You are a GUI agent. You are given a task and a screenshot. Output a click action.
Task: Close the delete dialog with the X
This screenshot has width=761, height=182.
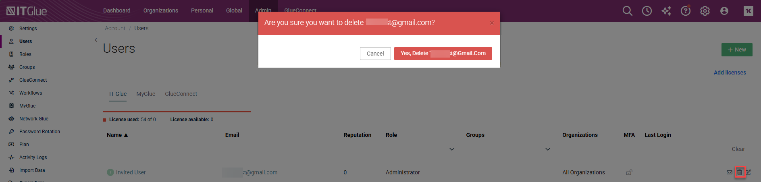491,23
